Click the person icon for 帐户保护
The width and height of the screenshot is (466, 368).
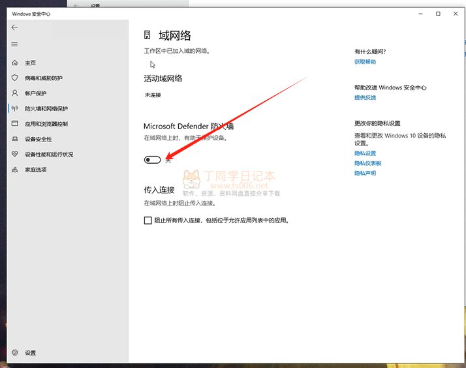(x=15, y=93)
